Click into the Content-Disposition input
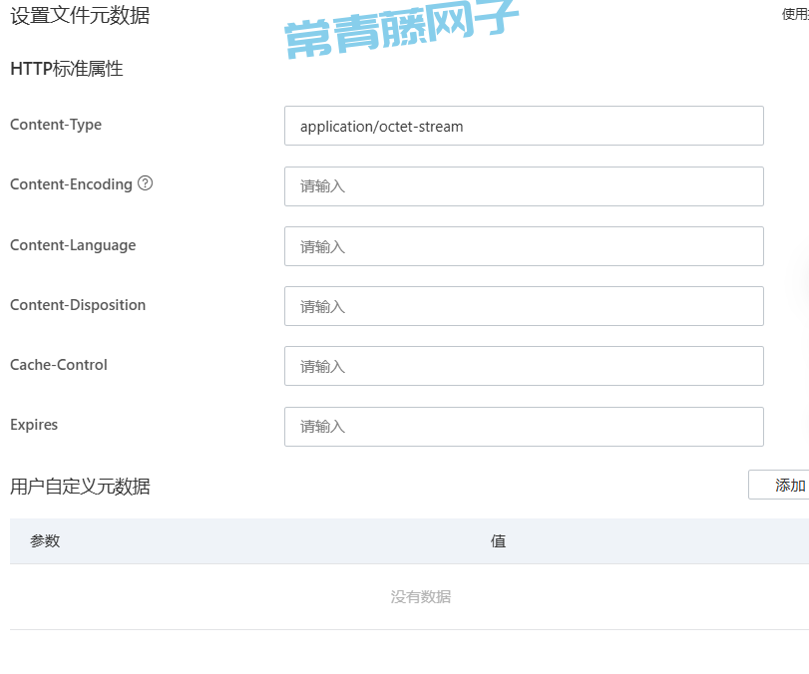Screen dimensions: 809x674 click(x=524, y=306)
